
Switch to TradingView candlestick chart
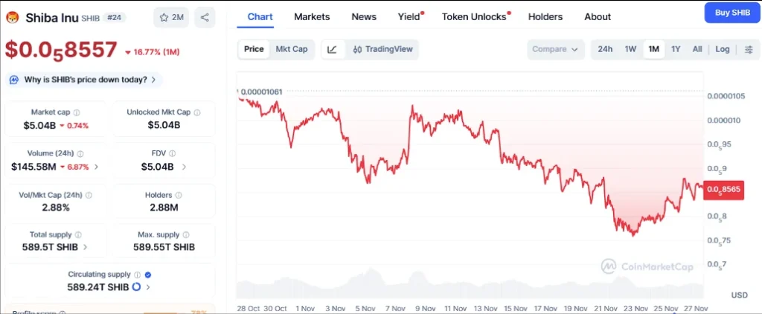click(382, 49)
